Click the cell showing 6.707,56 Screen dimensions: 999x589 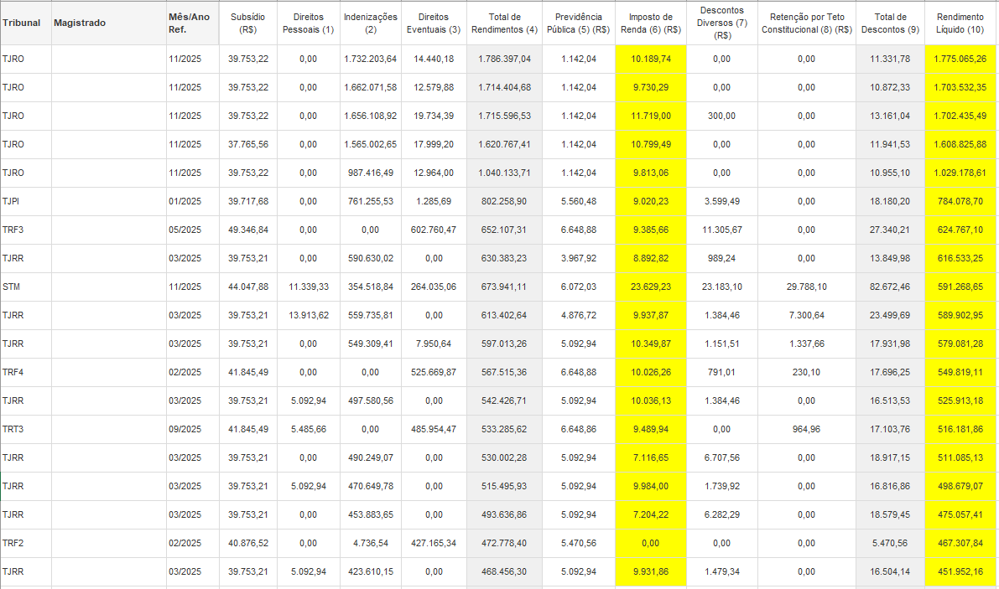coord(722,458)
